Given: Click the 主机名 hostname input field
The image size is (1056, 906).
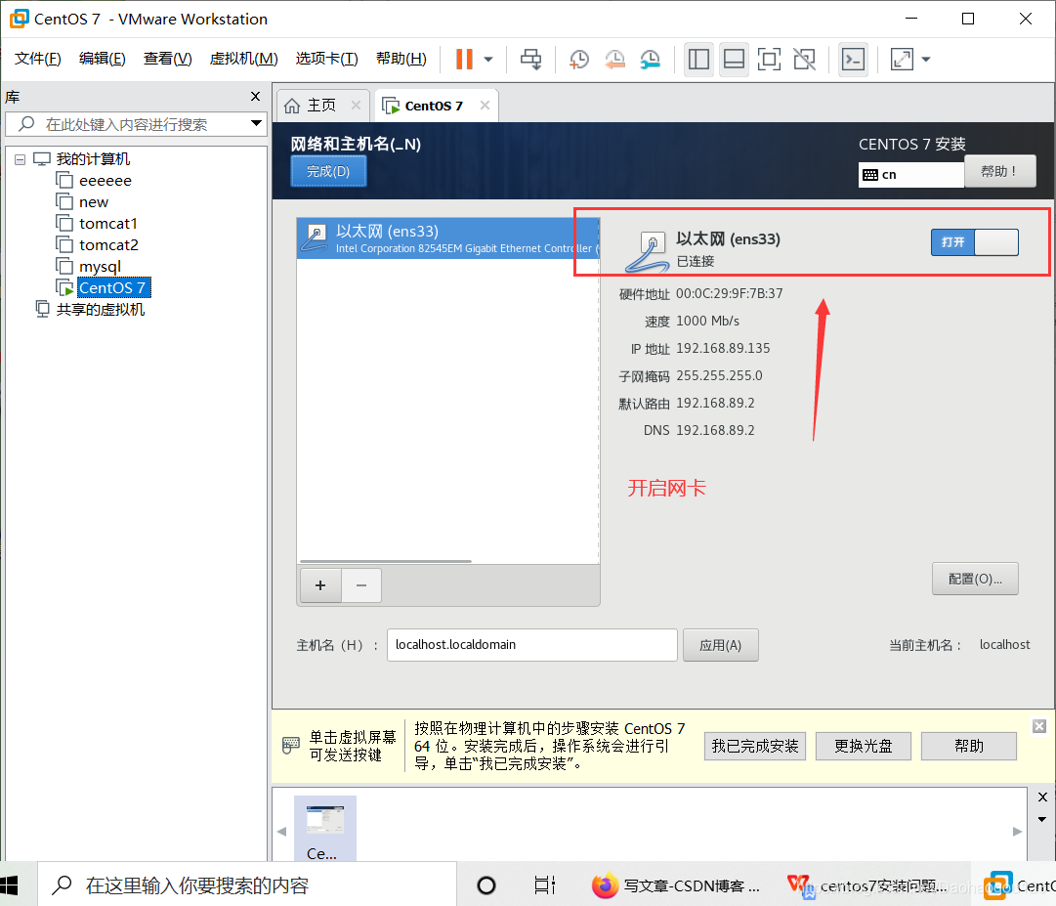Looking at the screenshot, I should click(532, 645).
